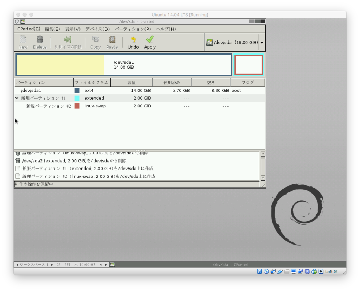Click VirtualBox mouse integration status icon

314,271
